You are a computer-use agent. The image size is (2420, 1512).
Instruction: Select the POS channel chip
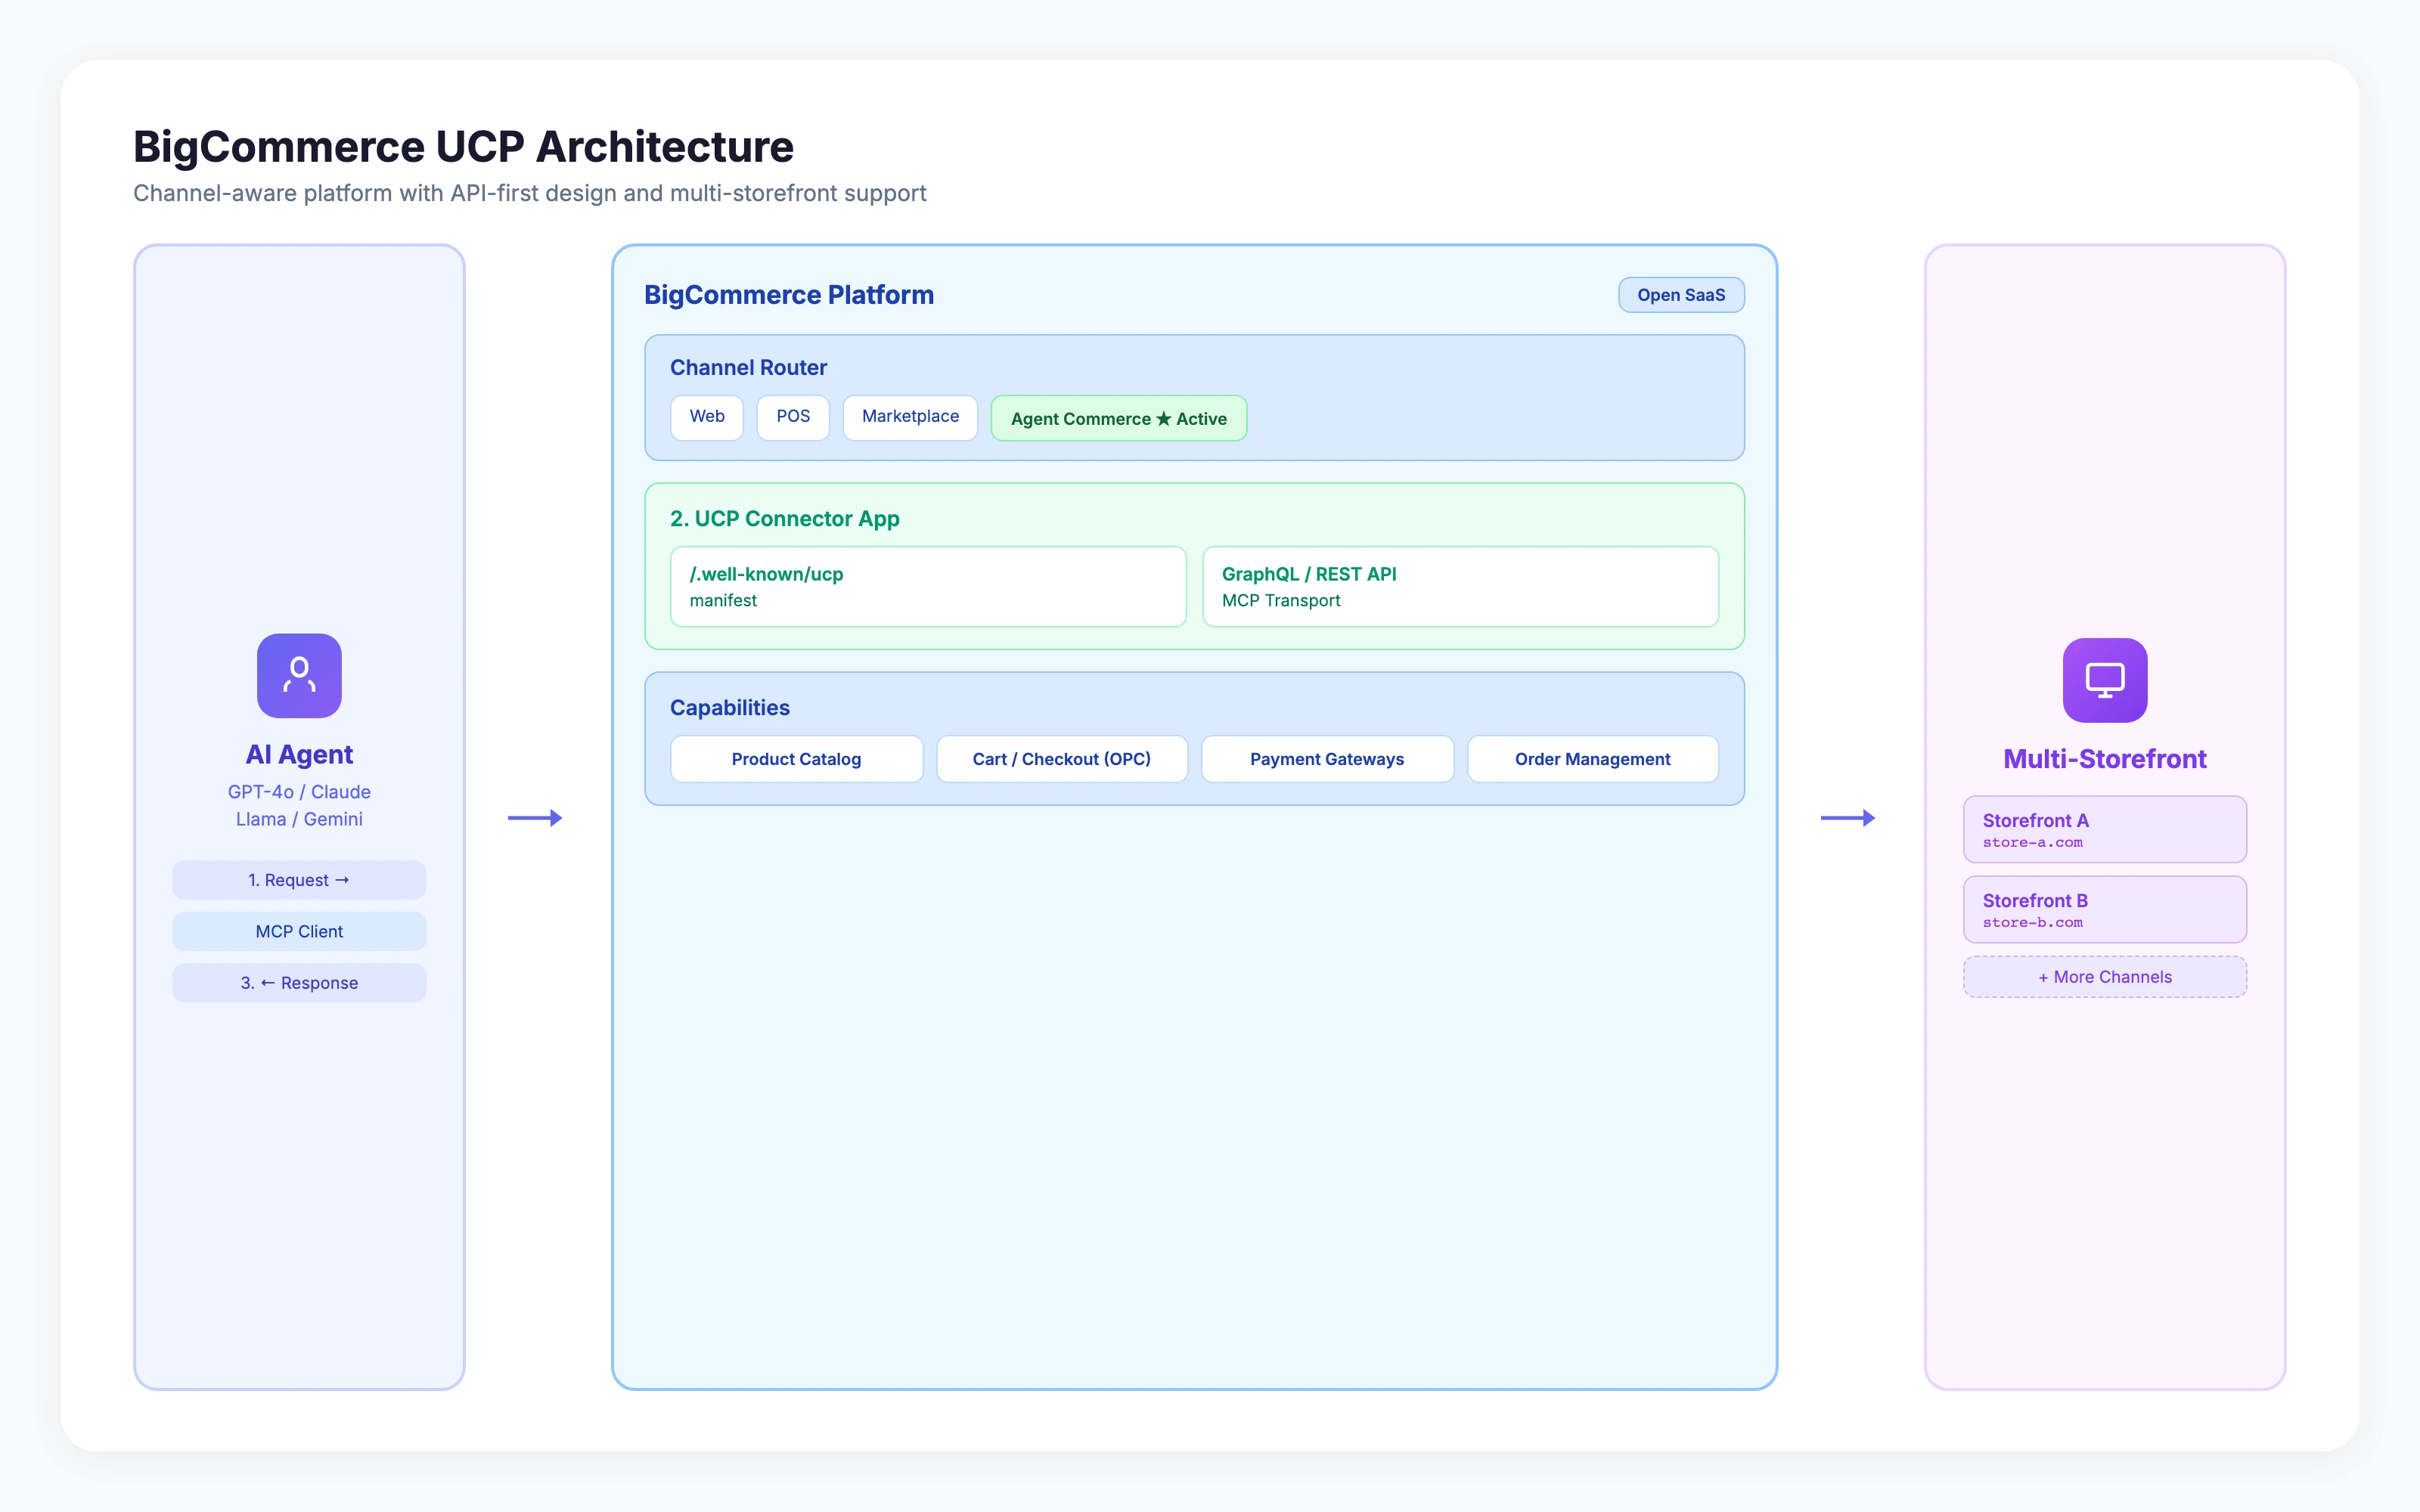pos(793,417)
